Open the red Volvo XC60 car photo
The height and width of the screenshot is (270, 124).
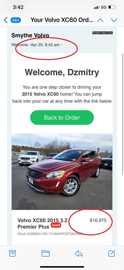[62, 172]
